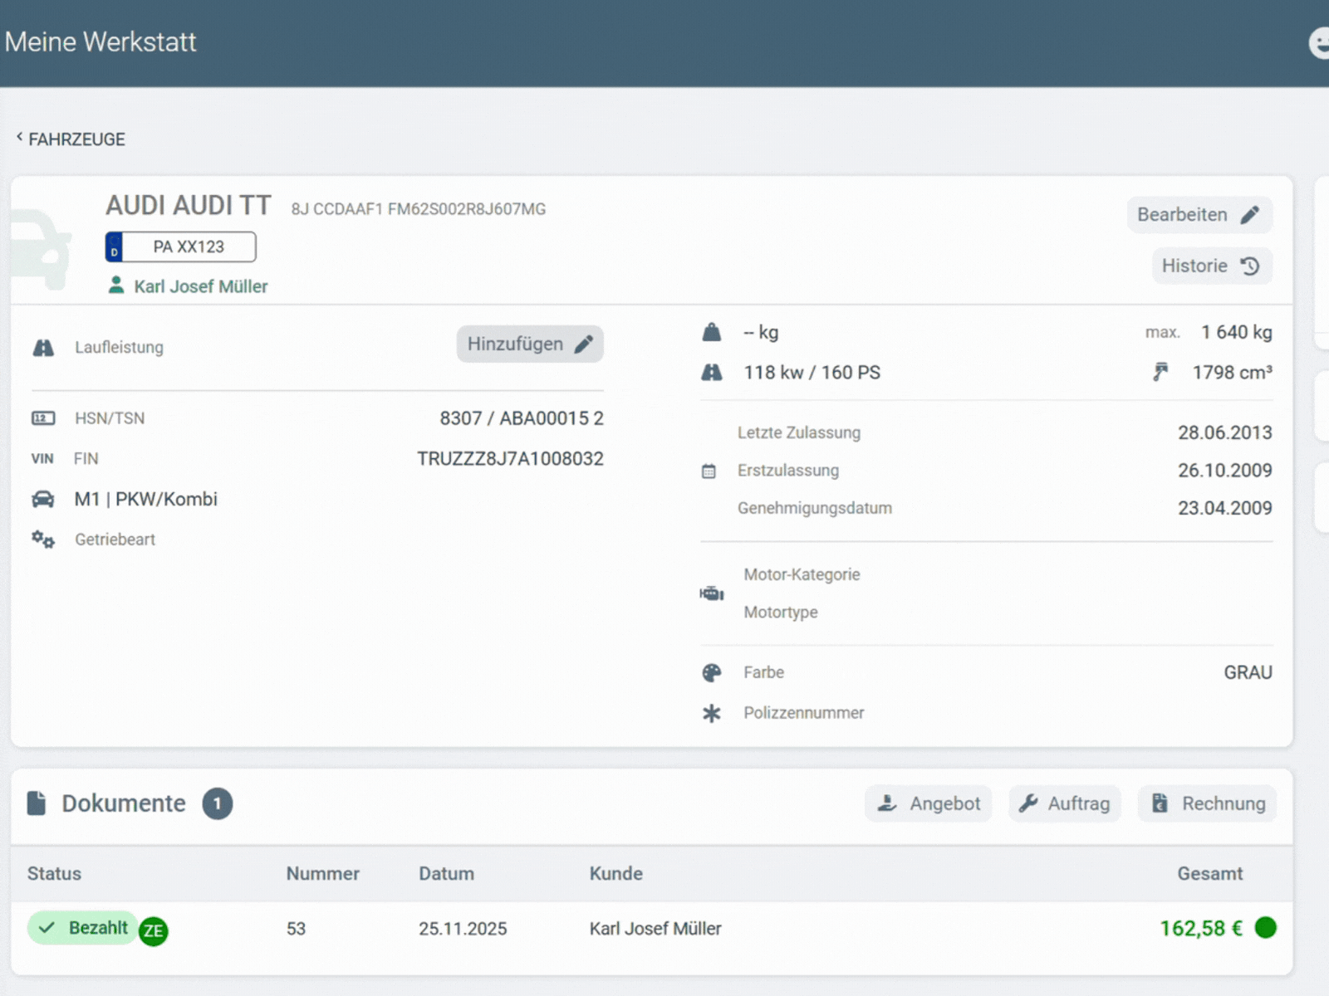Create a new Angebot document
The width and height of the screenshot is (1329, 996).
[x=929, y=803]
